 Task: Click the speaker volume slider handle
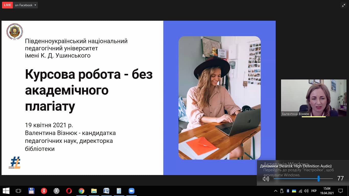[x=319, y=179]
